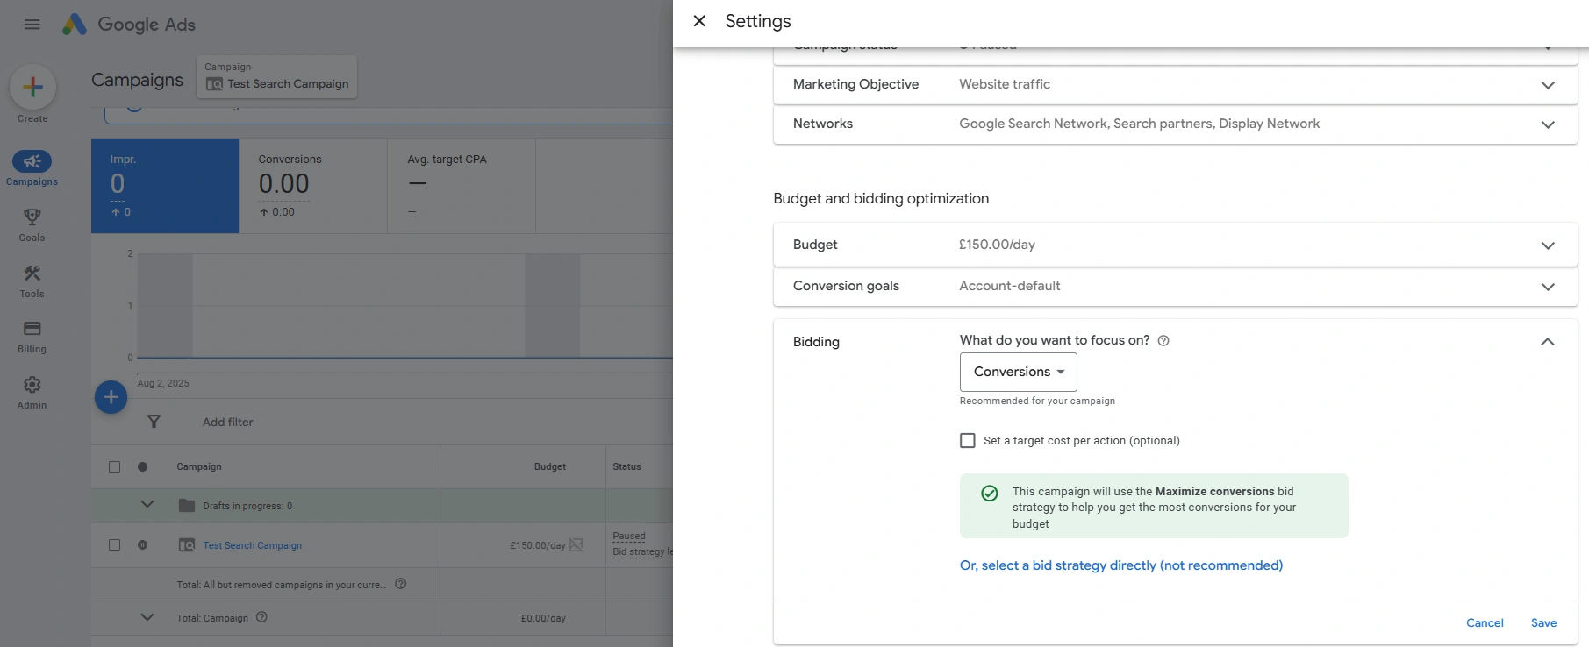
Task: Click the Drafts in progress: 0 label
Action: (247, 506)
